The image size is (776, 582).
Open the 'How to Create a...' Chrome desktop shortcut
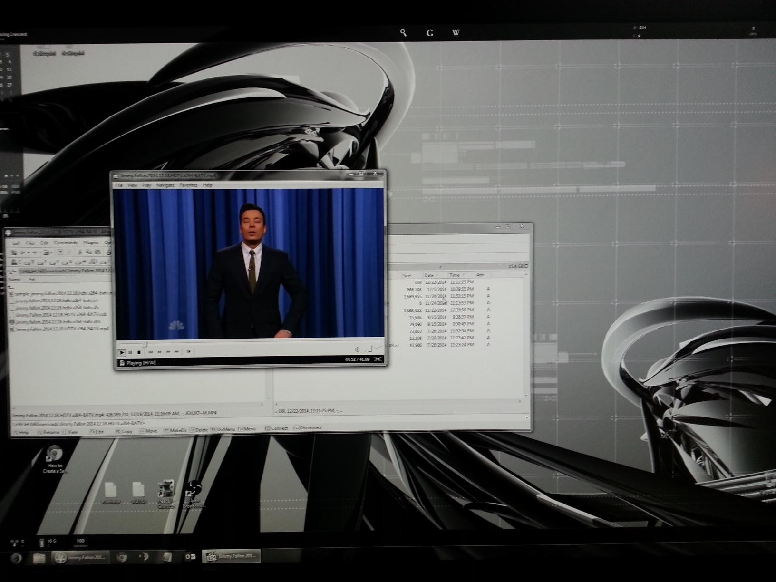(55, 459)
